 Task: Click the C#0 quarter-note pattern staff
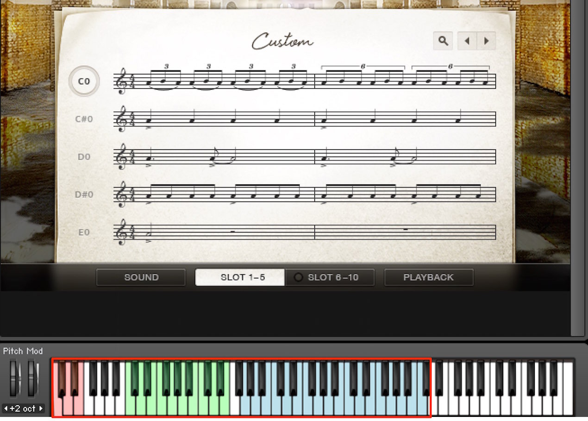(x=305, y=119)
